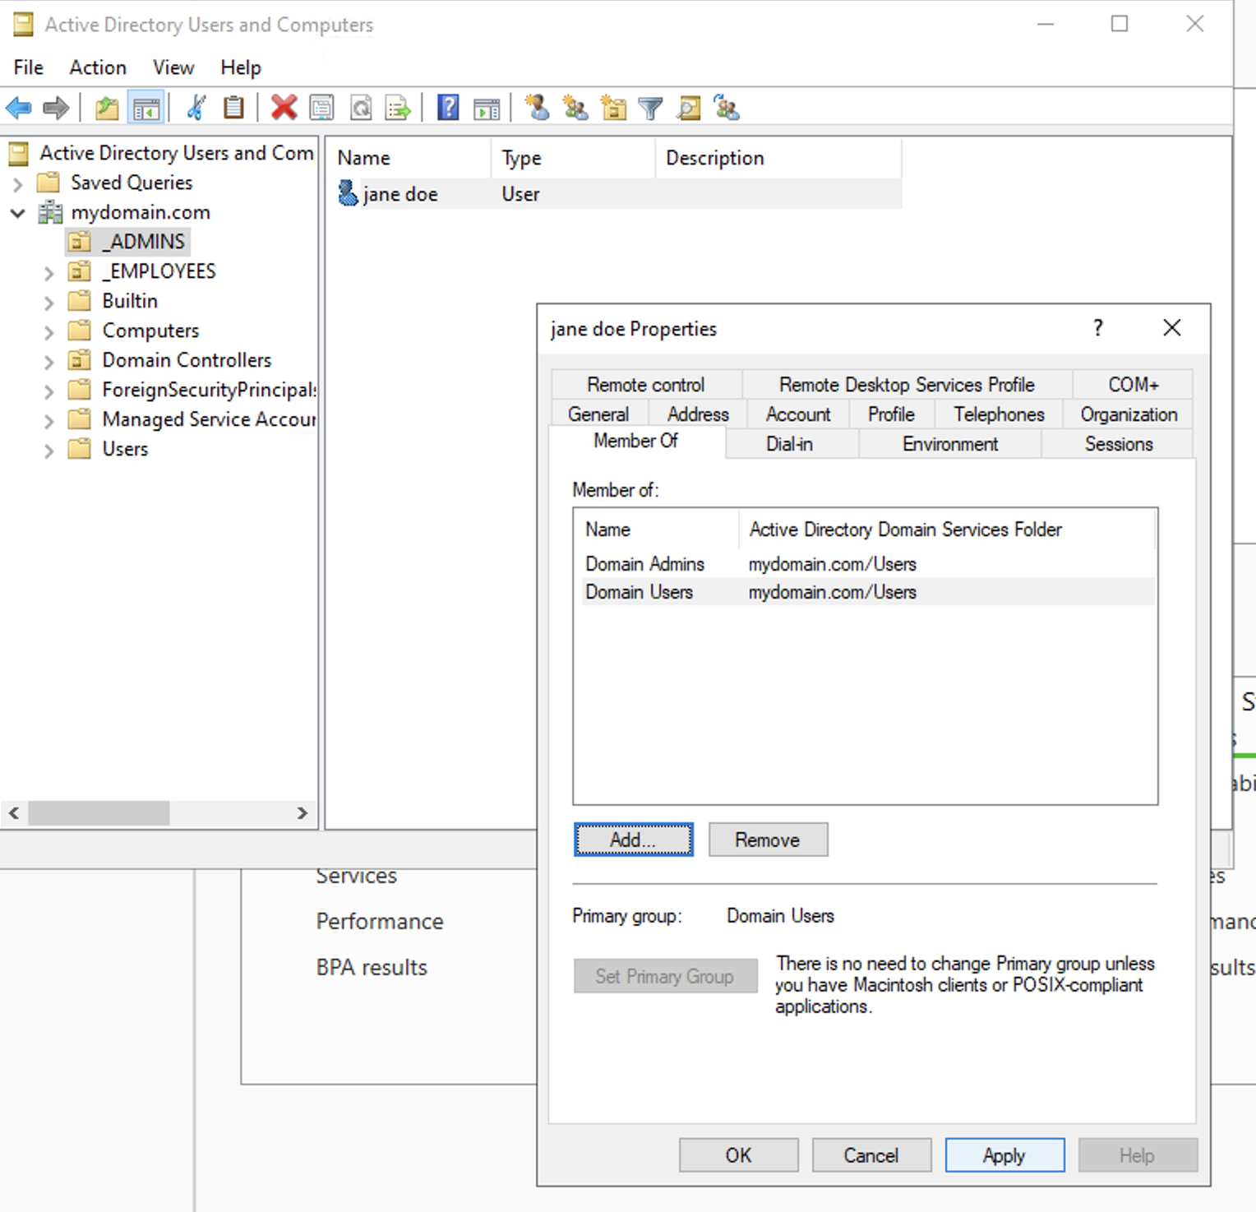The width and height of the screenshot is (1256, 1212).
Task: Go up one level using the toolbar icon
Action: pos(107,108)
